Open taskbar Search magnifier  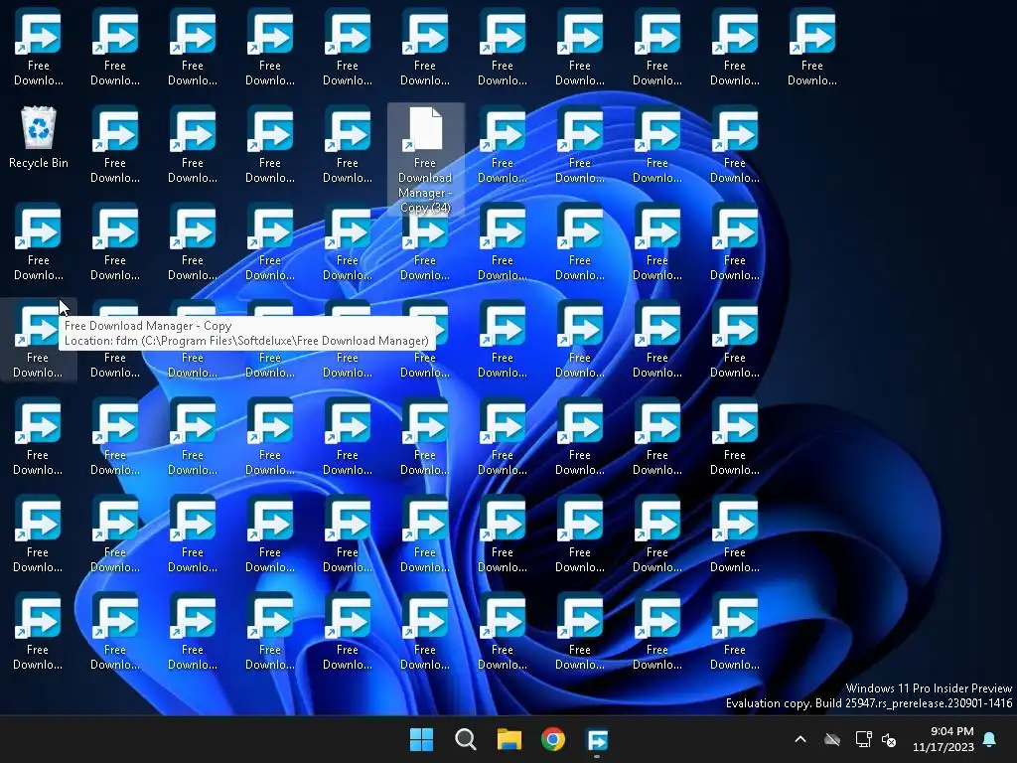466,739
